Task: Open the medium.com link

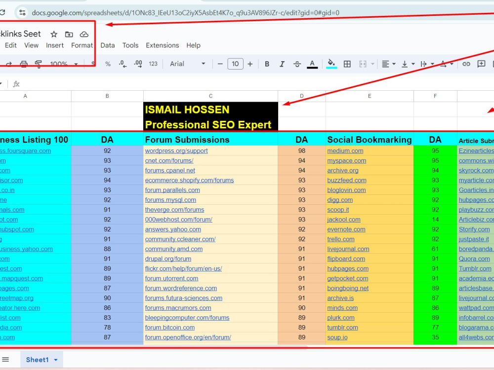Action: pyautogui.click(x=345, y=150)
